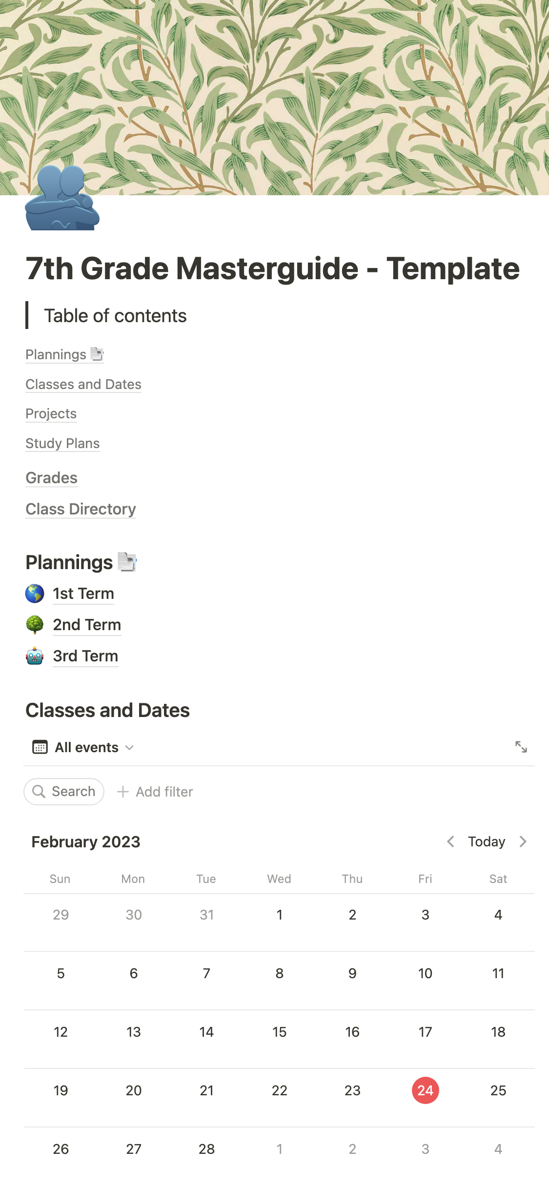The height and width of the screenshot is (1189, 549).
Task: Follow the Study Plans contents link
Action: 62,444
